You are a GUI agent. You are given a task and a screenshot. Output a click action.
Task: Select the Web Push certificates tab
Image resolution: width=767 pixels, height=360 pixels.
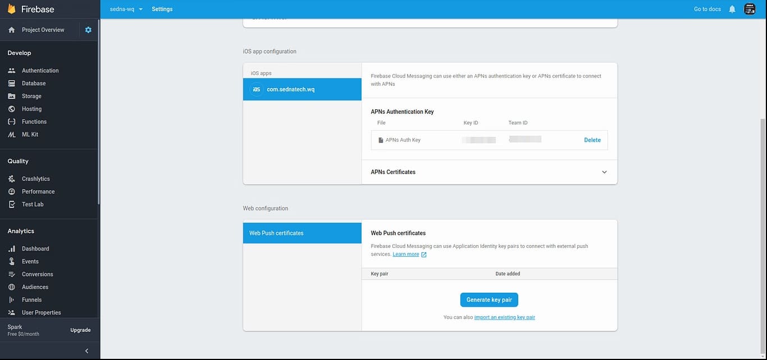tap(302, 233)
